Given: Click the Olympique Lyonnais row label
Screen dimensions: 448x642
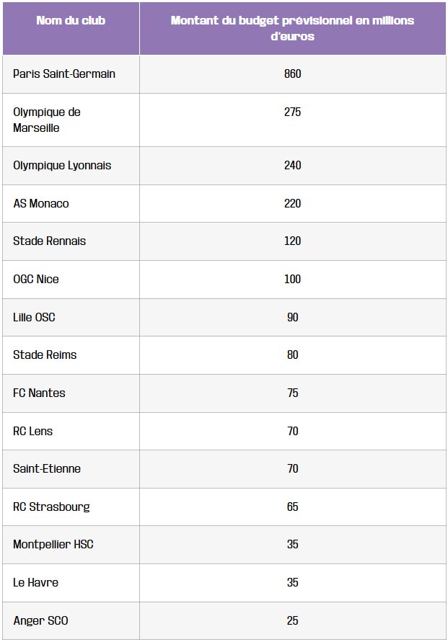Looking at the screenshot, I should tap(62, 166).
